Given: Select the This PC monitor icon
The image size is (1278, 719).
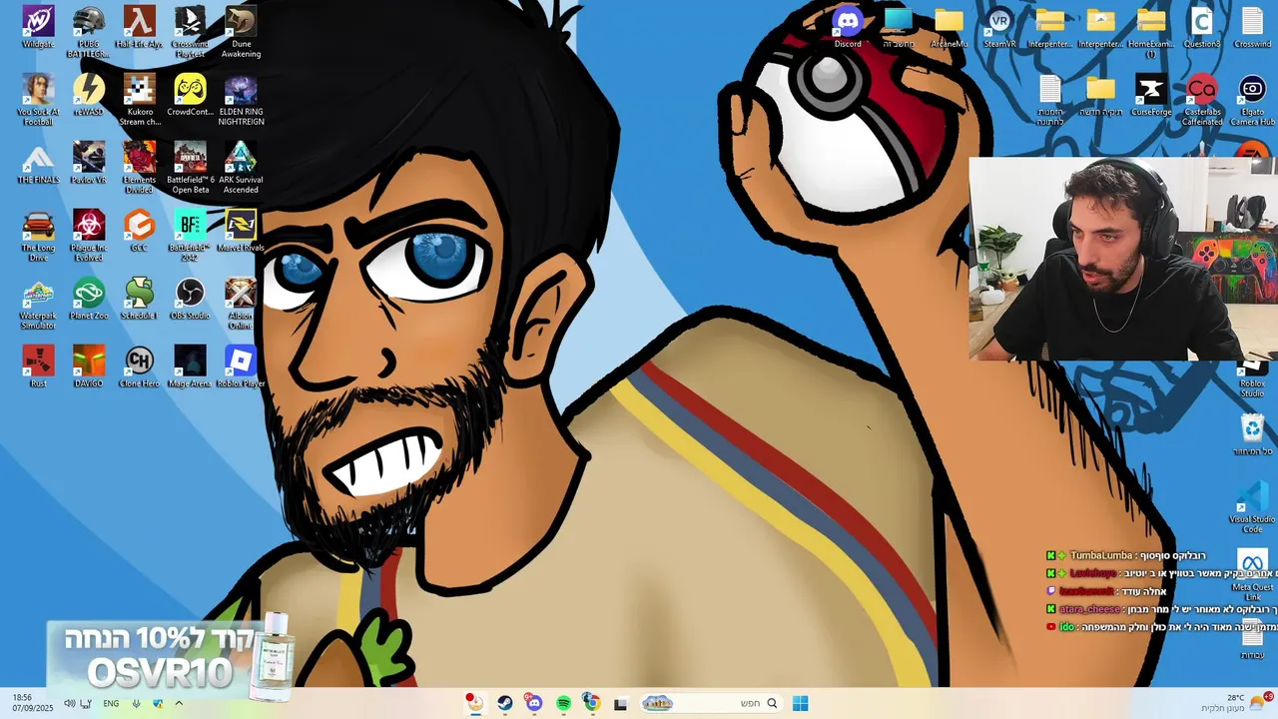Looking at the screenshot, I should (899, 27).
